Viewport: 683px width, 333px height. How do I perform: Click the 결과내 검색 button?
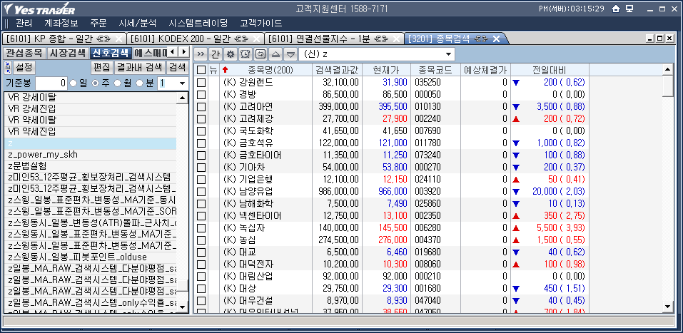click(x=139, y=68)
